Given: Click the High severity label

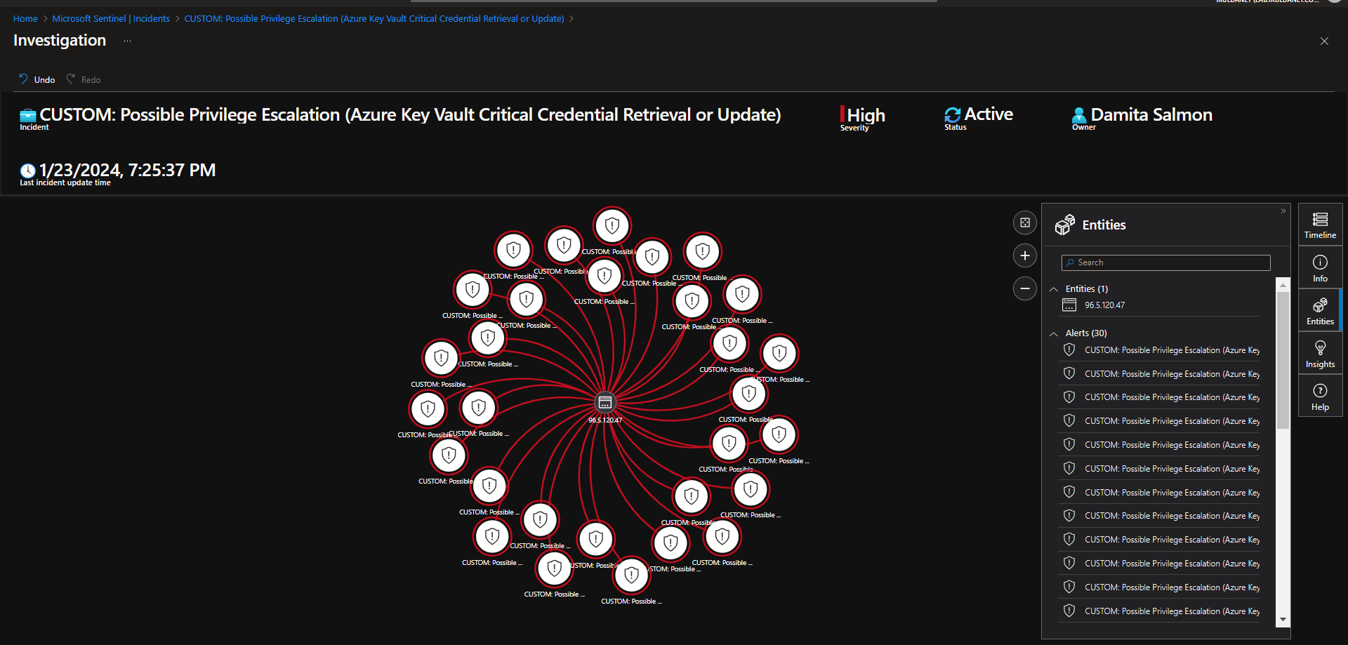Looking at the screenshot, I should [866, 115].
